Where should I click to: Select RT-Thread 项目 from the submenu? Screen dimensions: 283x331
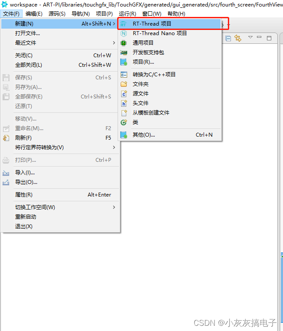(x=170, y=23)
